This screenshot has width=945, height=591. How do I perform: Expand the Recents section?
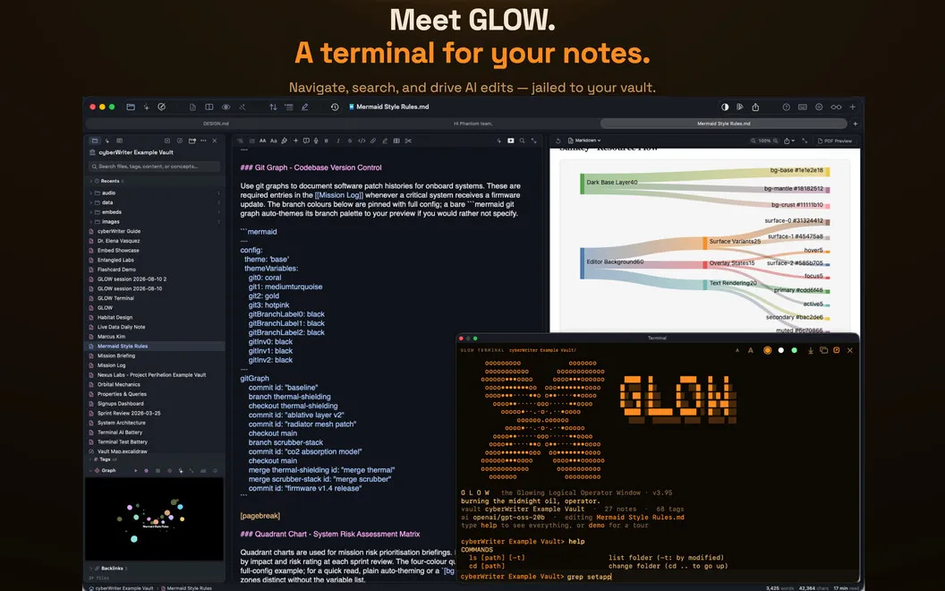(91, 181)
